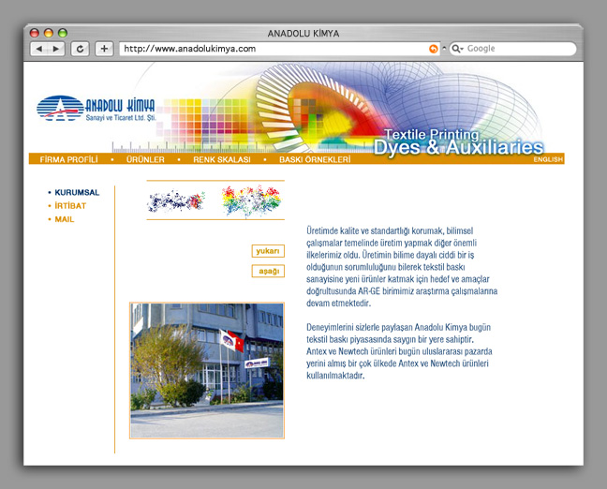Screen dimensions: 607x489
Task: Click the ANADOLU KİMYA window title
Action: [x=303, y=34]
